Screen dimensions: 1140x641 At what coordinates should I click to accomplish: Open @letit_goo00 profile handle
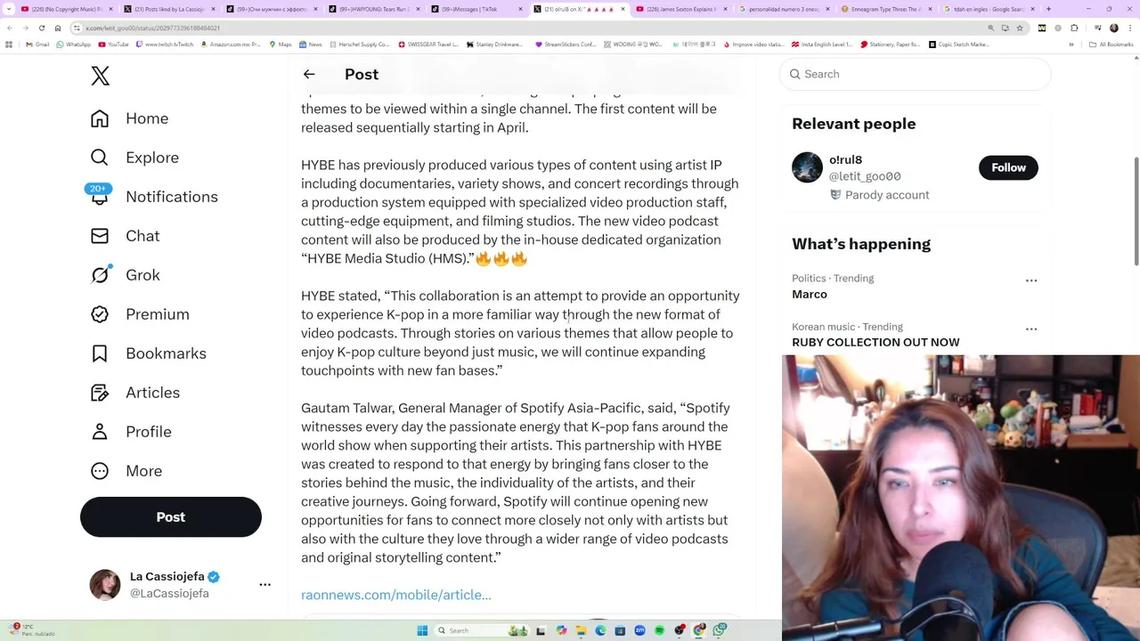[865, 176]
